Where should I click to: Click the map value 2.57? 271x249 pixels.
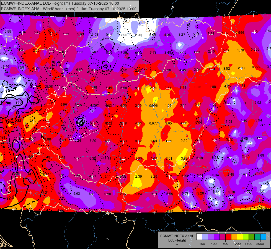pos(37,33)
